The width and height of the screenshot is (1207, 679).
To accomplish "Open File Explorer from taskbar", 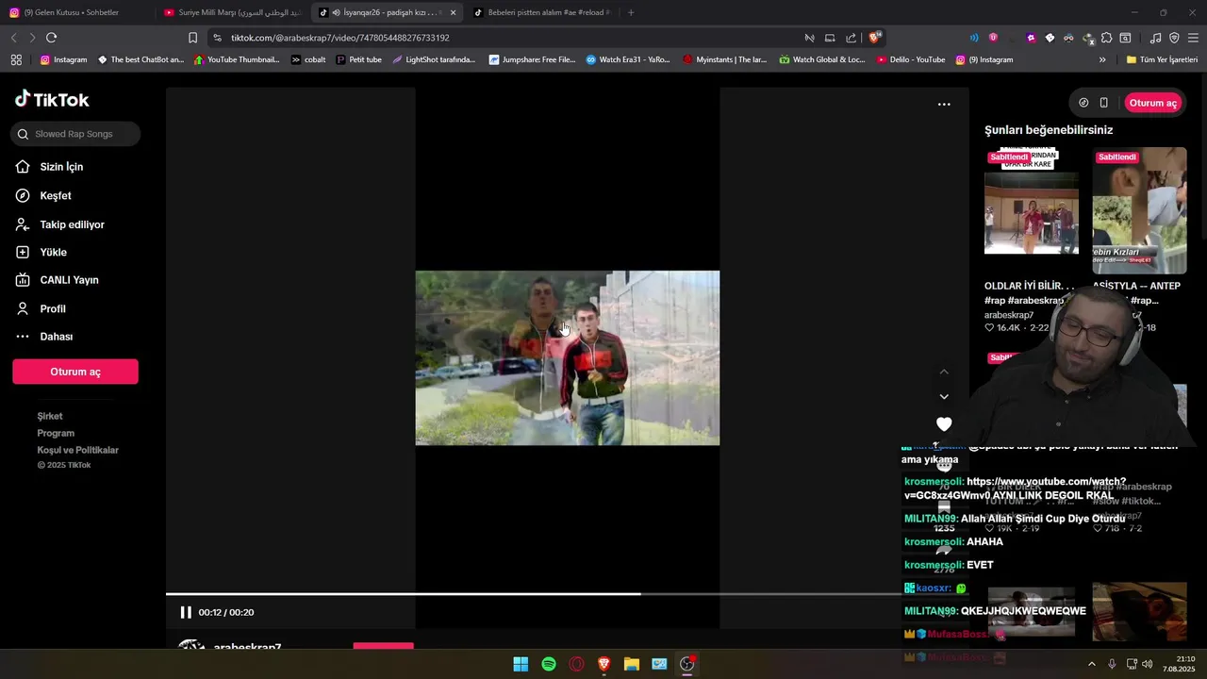I will 632,664.
